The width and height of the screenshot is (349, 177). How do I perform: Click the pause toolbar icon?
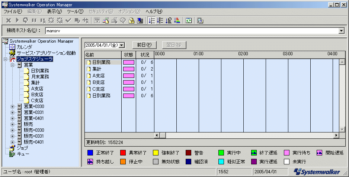[x=34, y=21]
